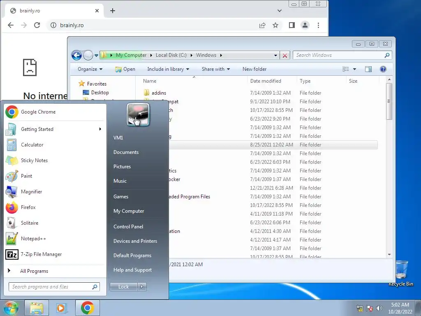The width and height of the screenshot is (421, 316).
Task: Expand the Local Disk (C:) breadcrumb arrow
Action: pos(192,56)
